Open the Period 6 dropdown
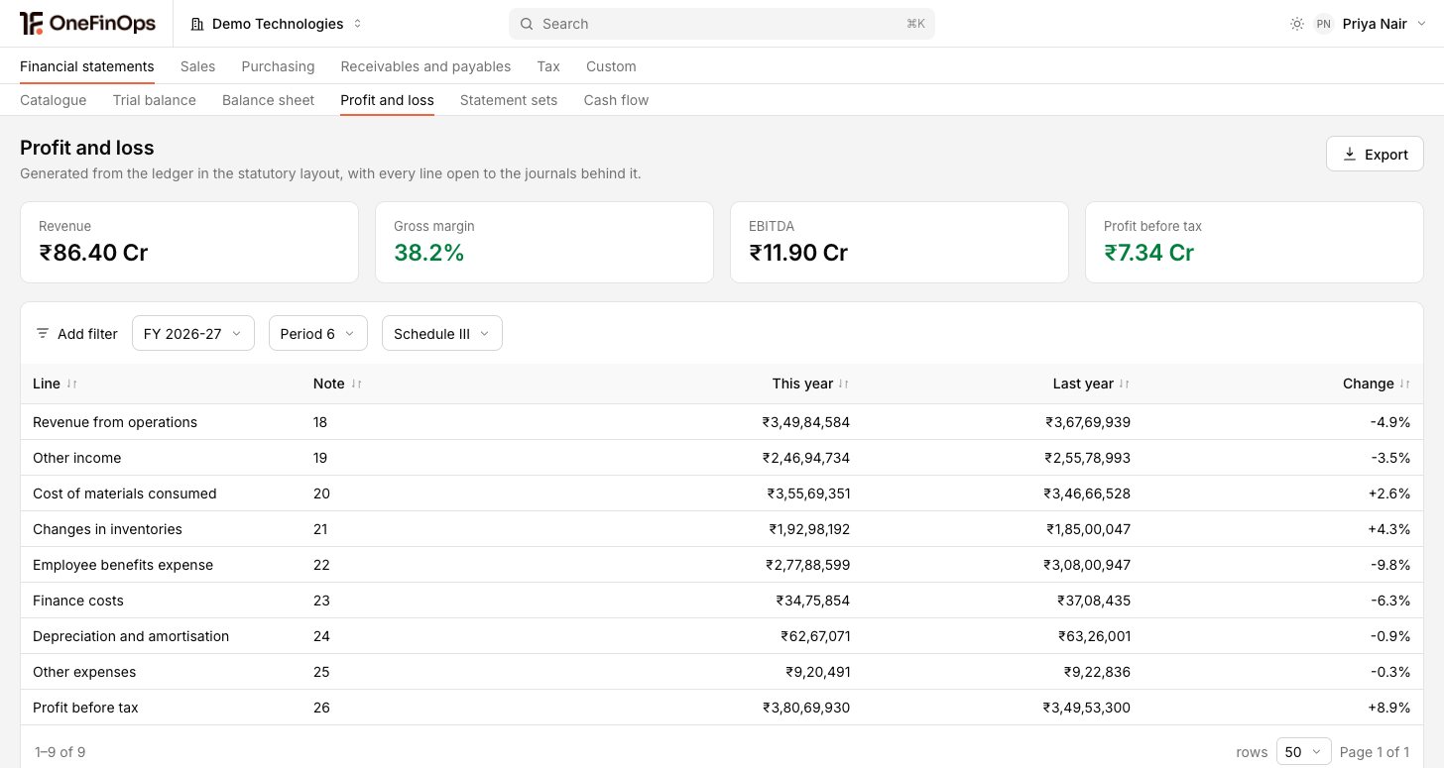Screen dimensions: 1444x768 318,334
